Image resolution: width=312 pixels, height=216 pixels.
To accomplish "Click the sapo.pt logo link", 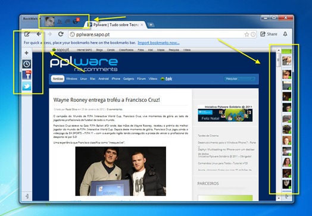I will [61, 50].
